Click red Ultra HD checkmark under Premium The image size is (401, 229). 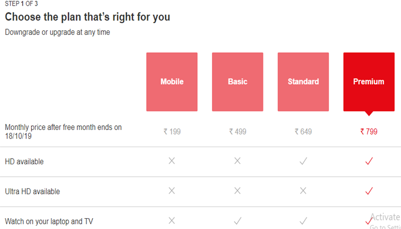(x=368, y=191)
